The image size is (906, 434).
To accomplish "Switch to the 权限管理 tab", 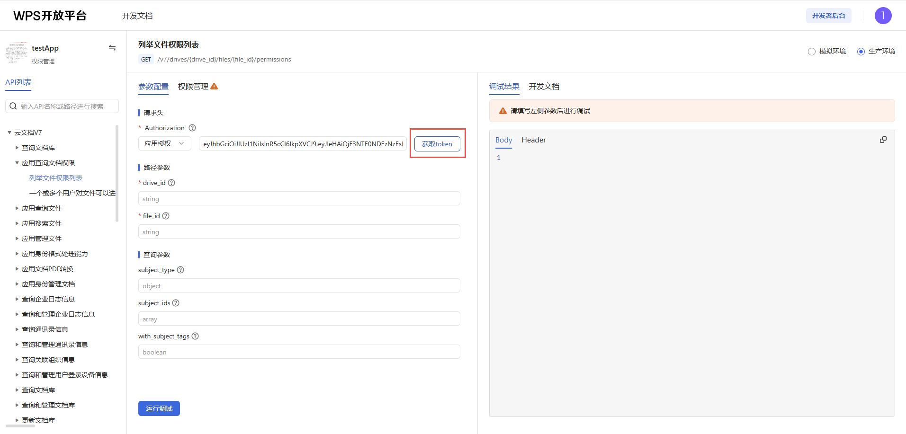I will point(193,87).
